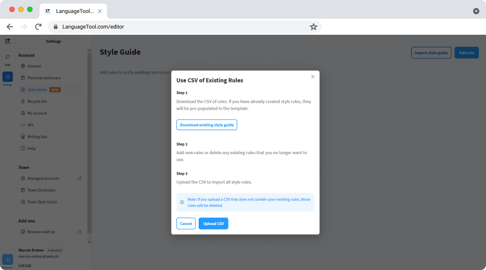Click the gear icon beside Browser Add-on
The height and width of the screenshot is (270, 486).
click(23, 232)
